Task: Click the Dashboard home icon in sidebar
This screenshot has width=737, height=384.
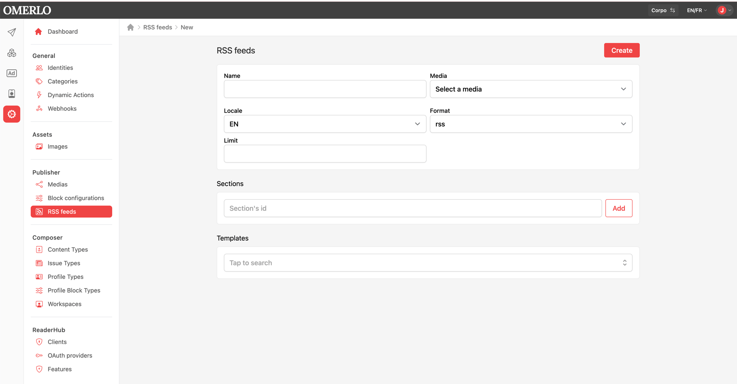Action: [x=38, y=31]
